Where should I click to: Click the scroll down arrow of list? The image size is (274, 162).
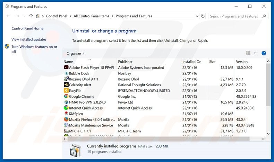pyautogui.click(x=268, y=134)
